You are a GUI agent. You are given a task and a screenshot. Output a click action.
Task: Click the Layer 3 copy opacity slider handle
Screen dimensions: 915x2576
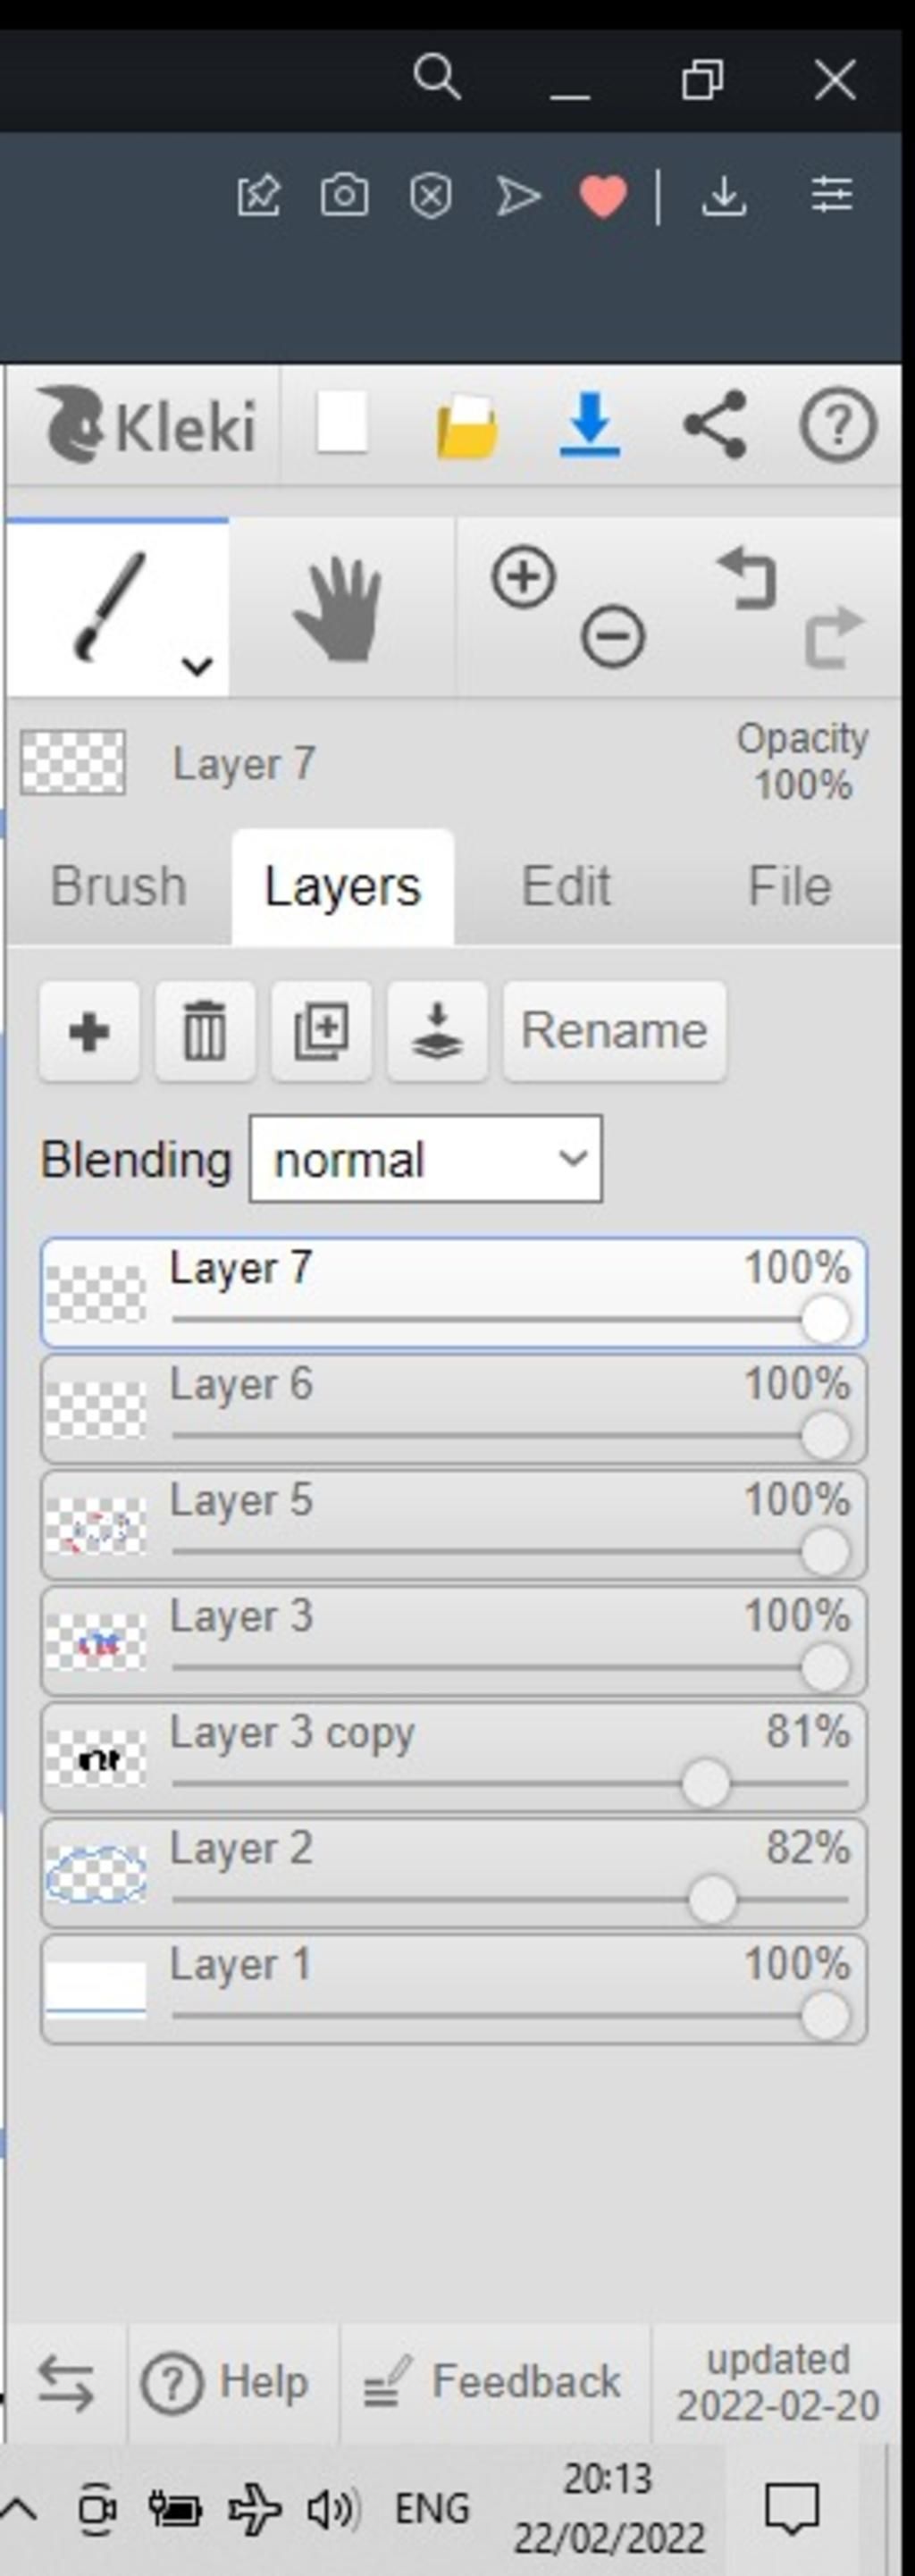pyautogui.click(x=705, y=1784)
